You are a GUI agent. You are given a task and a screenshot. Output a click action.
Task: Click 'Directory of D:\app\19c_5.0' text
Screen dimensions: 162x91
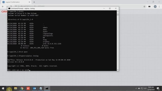pyautogui.click(x=21, y=19)
